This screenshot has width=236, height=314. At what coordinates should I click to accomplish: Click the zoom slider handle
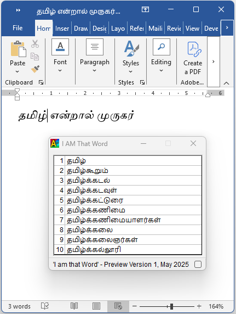tap(171, 306)
